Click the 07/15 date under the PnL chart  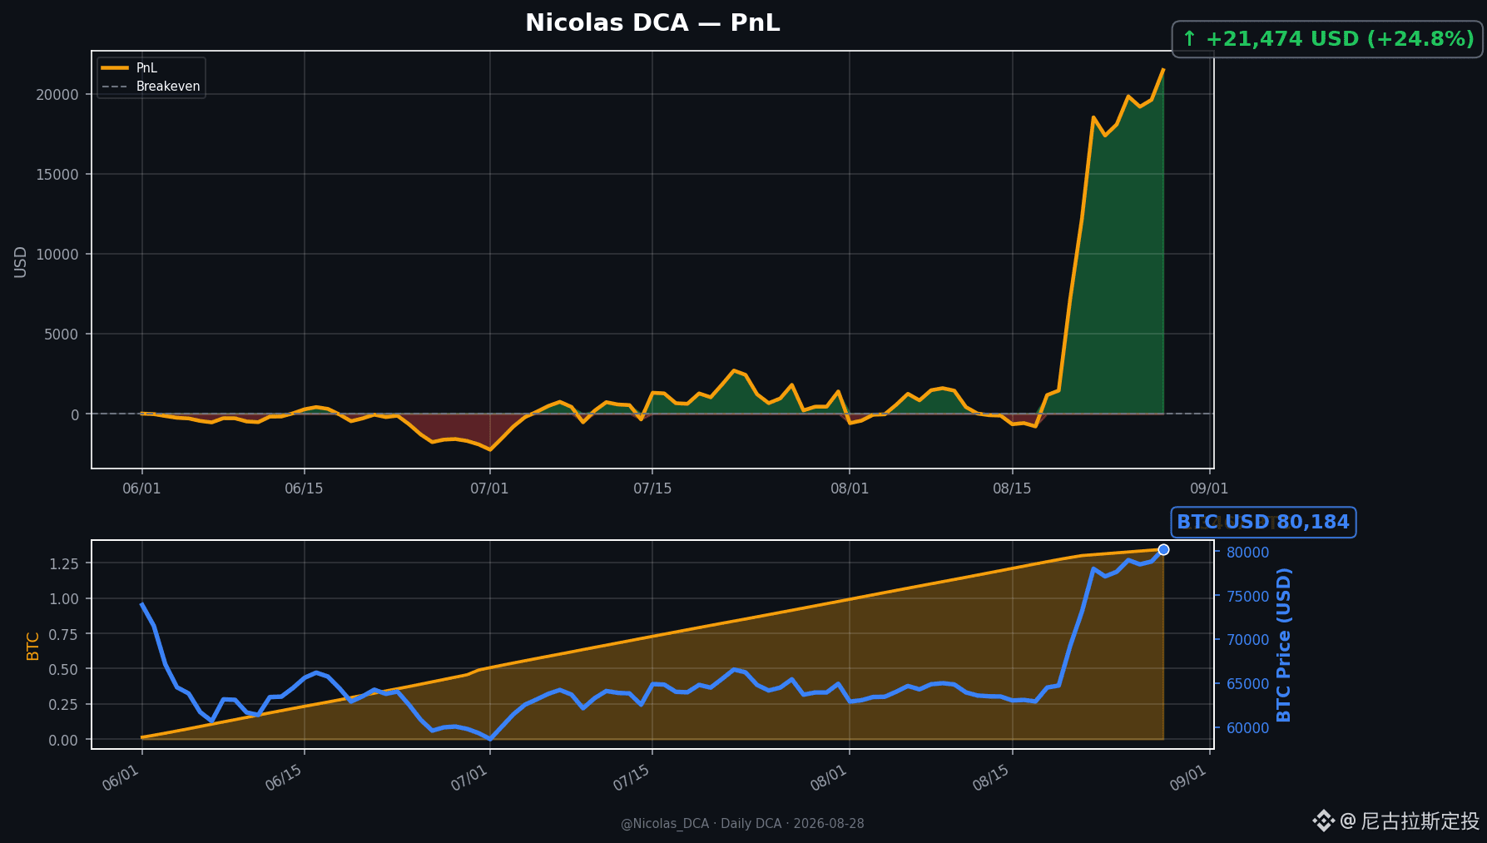click(652, 488)
